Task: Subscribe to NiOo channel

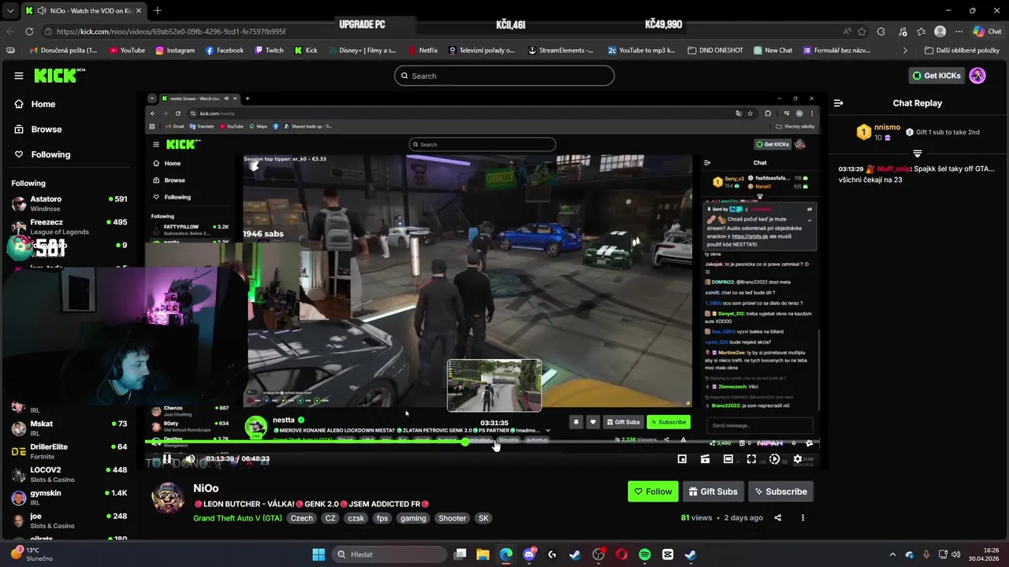Action: coord(780,491)
